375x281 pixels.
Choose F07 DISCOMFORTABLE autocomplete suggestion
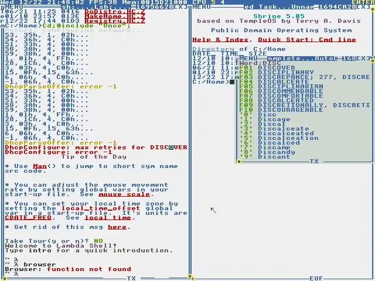point(281,96)
